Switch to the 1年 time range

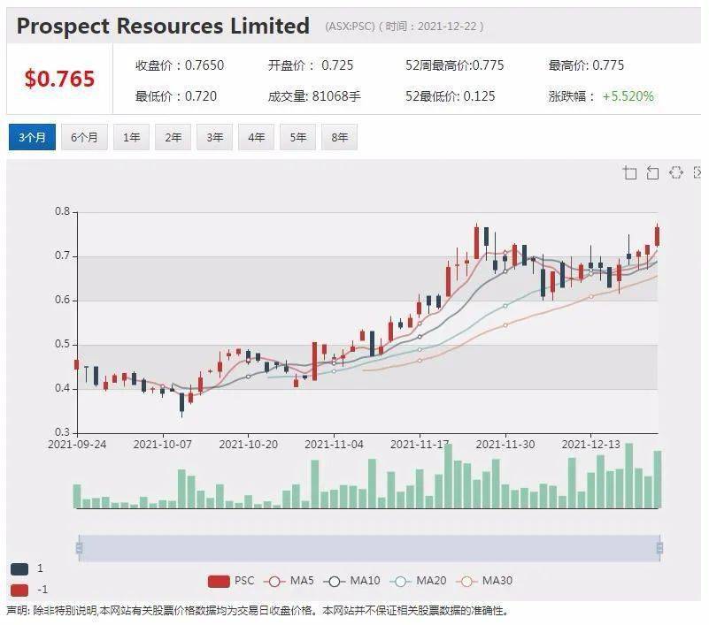point(131,137)
